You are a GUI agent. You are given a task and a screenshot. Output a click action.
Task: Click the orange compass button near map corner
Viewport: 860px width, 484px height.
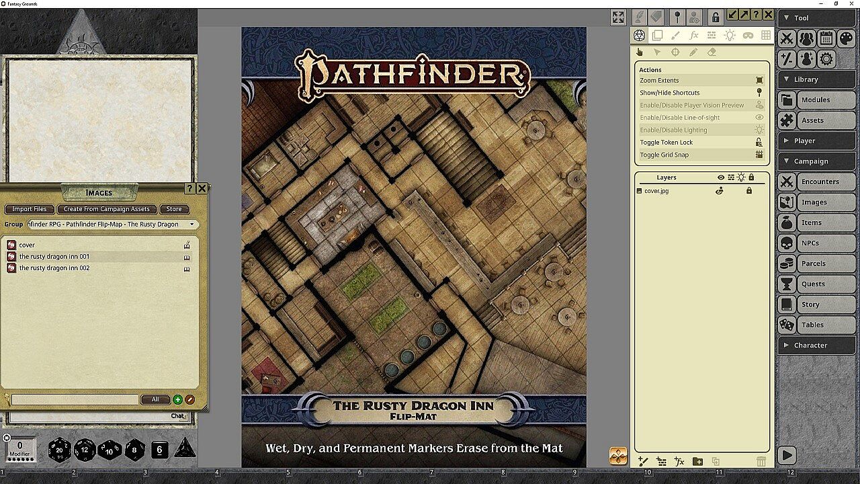click(x=618, y=456)
